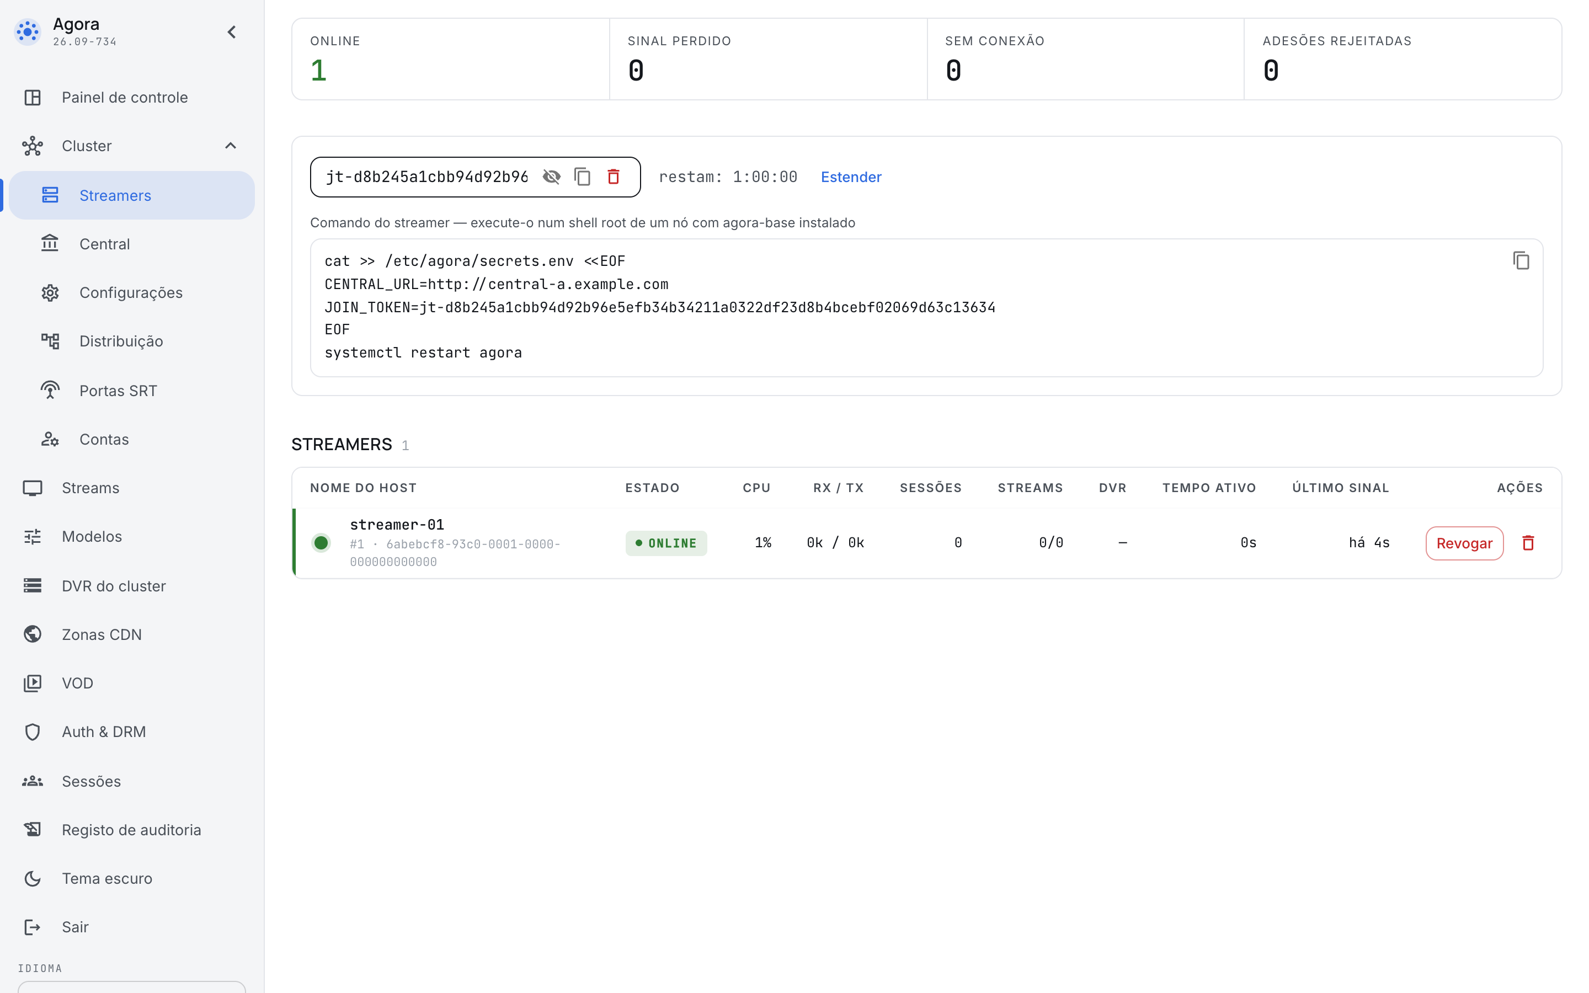
Task: Click the ESTADO column header
Action: (x=652, y=488)
